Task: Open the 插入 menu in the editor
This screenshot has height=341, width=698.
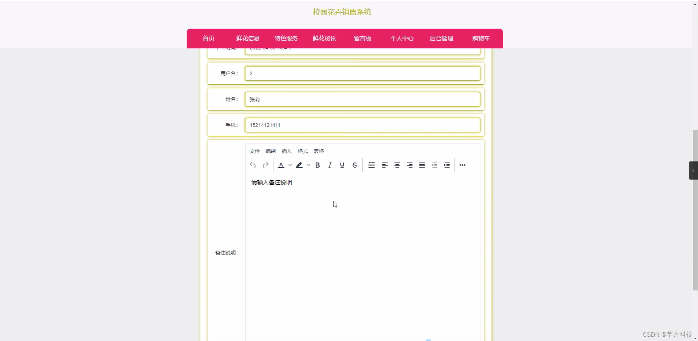Action: tap(286, 151)
